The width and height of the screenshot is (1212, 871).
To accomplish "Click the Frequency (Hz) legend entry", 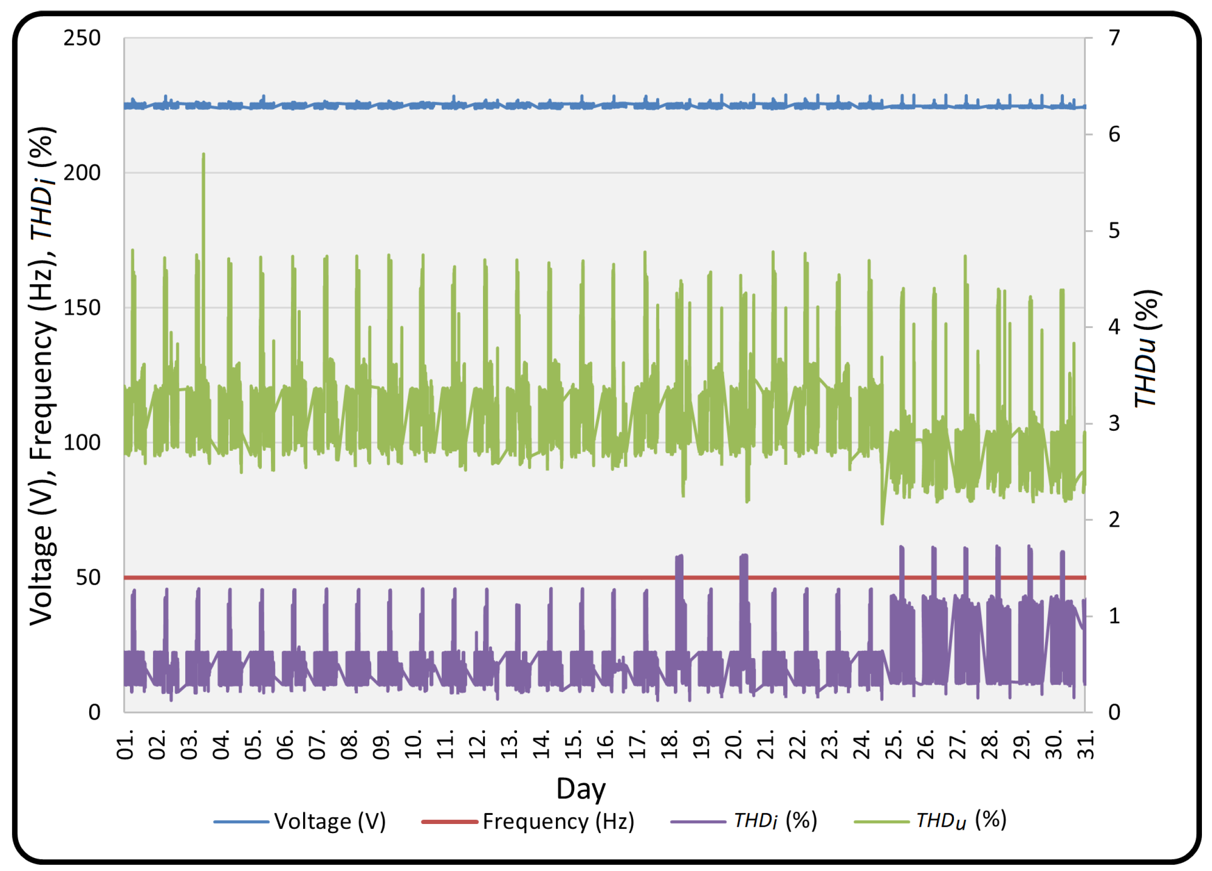I will point(558,821).
